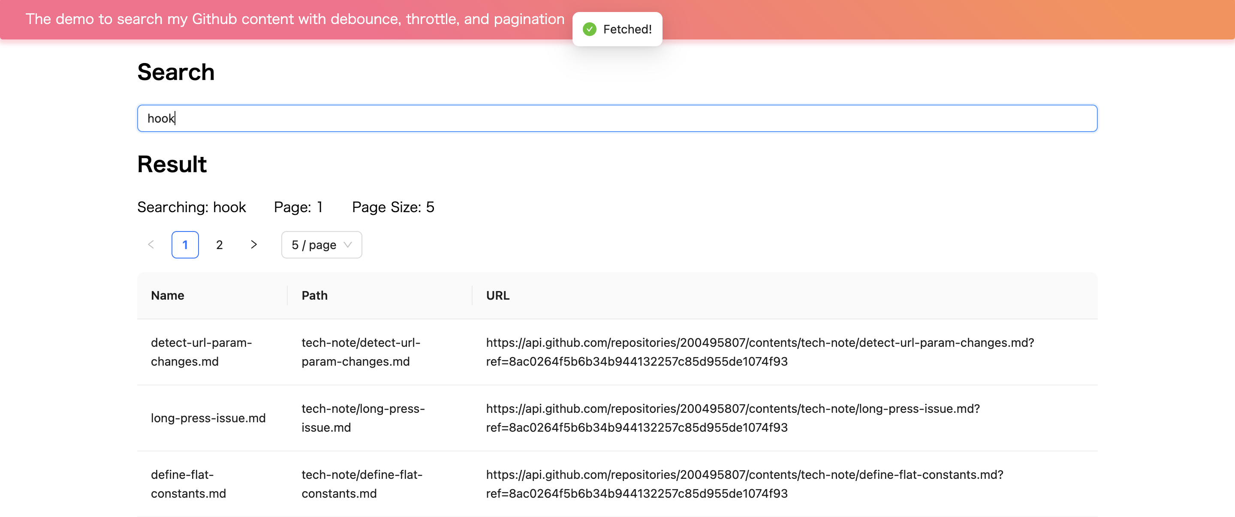Go to next page arrow
The height and width of the screenshot is (517, 1235).
coord(253,245)
